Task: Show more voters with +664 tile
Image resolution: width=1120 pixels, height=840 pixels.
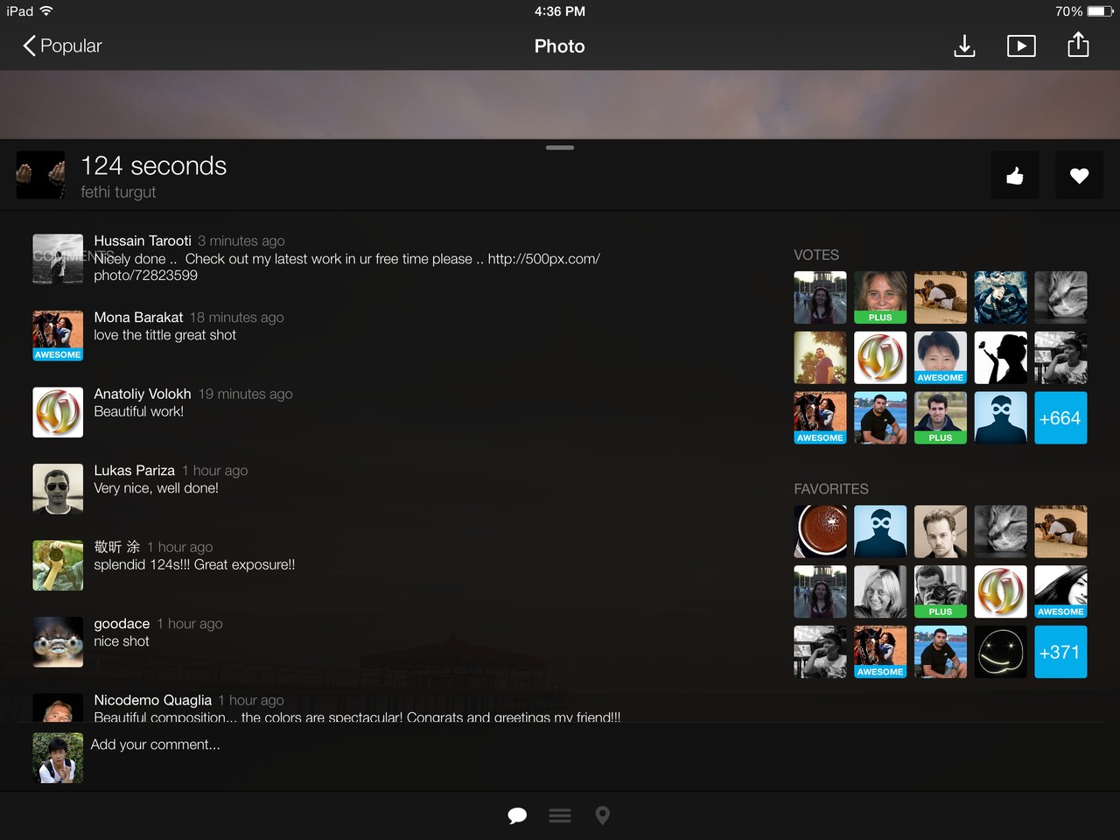Action: (x=1060, y=418)
